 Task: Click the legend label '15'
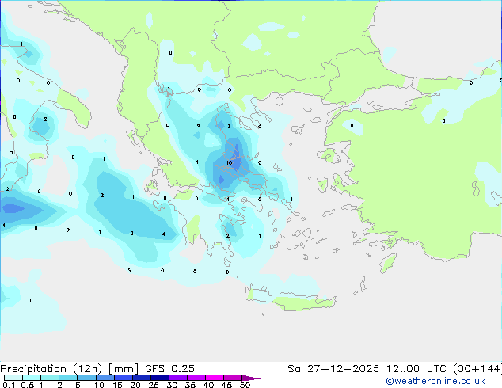pos(117,385)
